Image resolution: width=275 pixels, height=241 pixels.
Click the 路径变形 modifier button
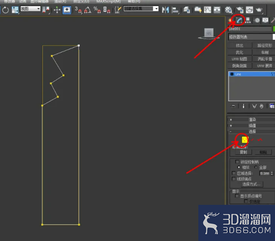pyautogui.click(x=264, y=45)
